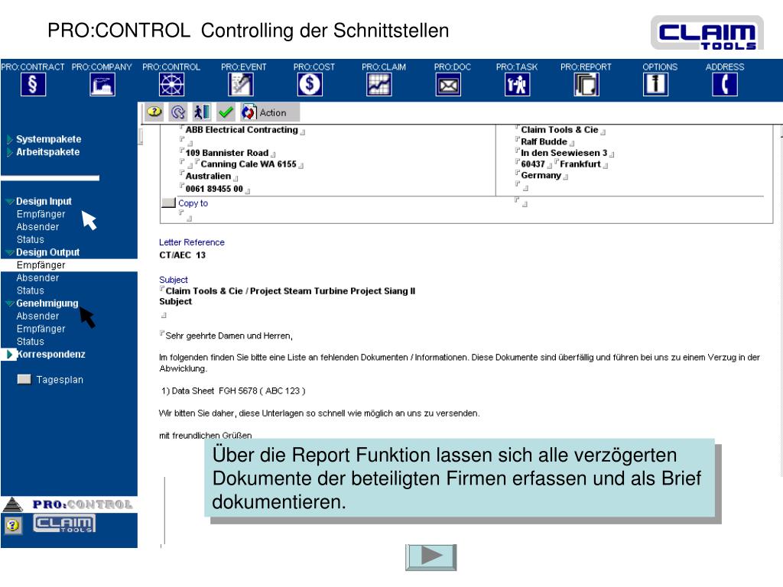Collapse the Design Output section
Viewport: 783px width, 587px height.
tap(10, 252)
